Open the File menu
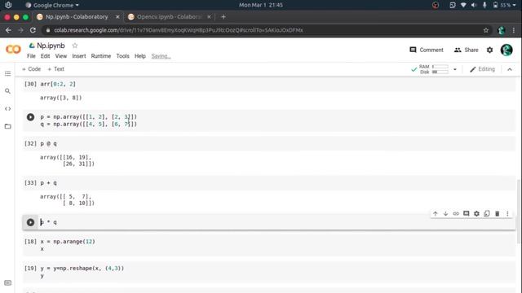The image size is (522, 293). (31, 56)
